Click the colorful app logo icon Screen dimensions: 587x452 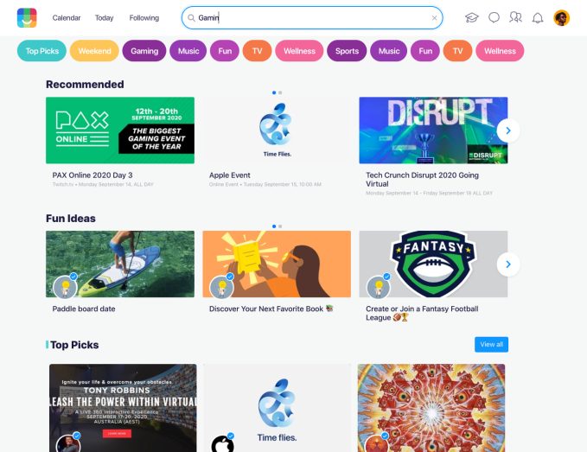27,17
